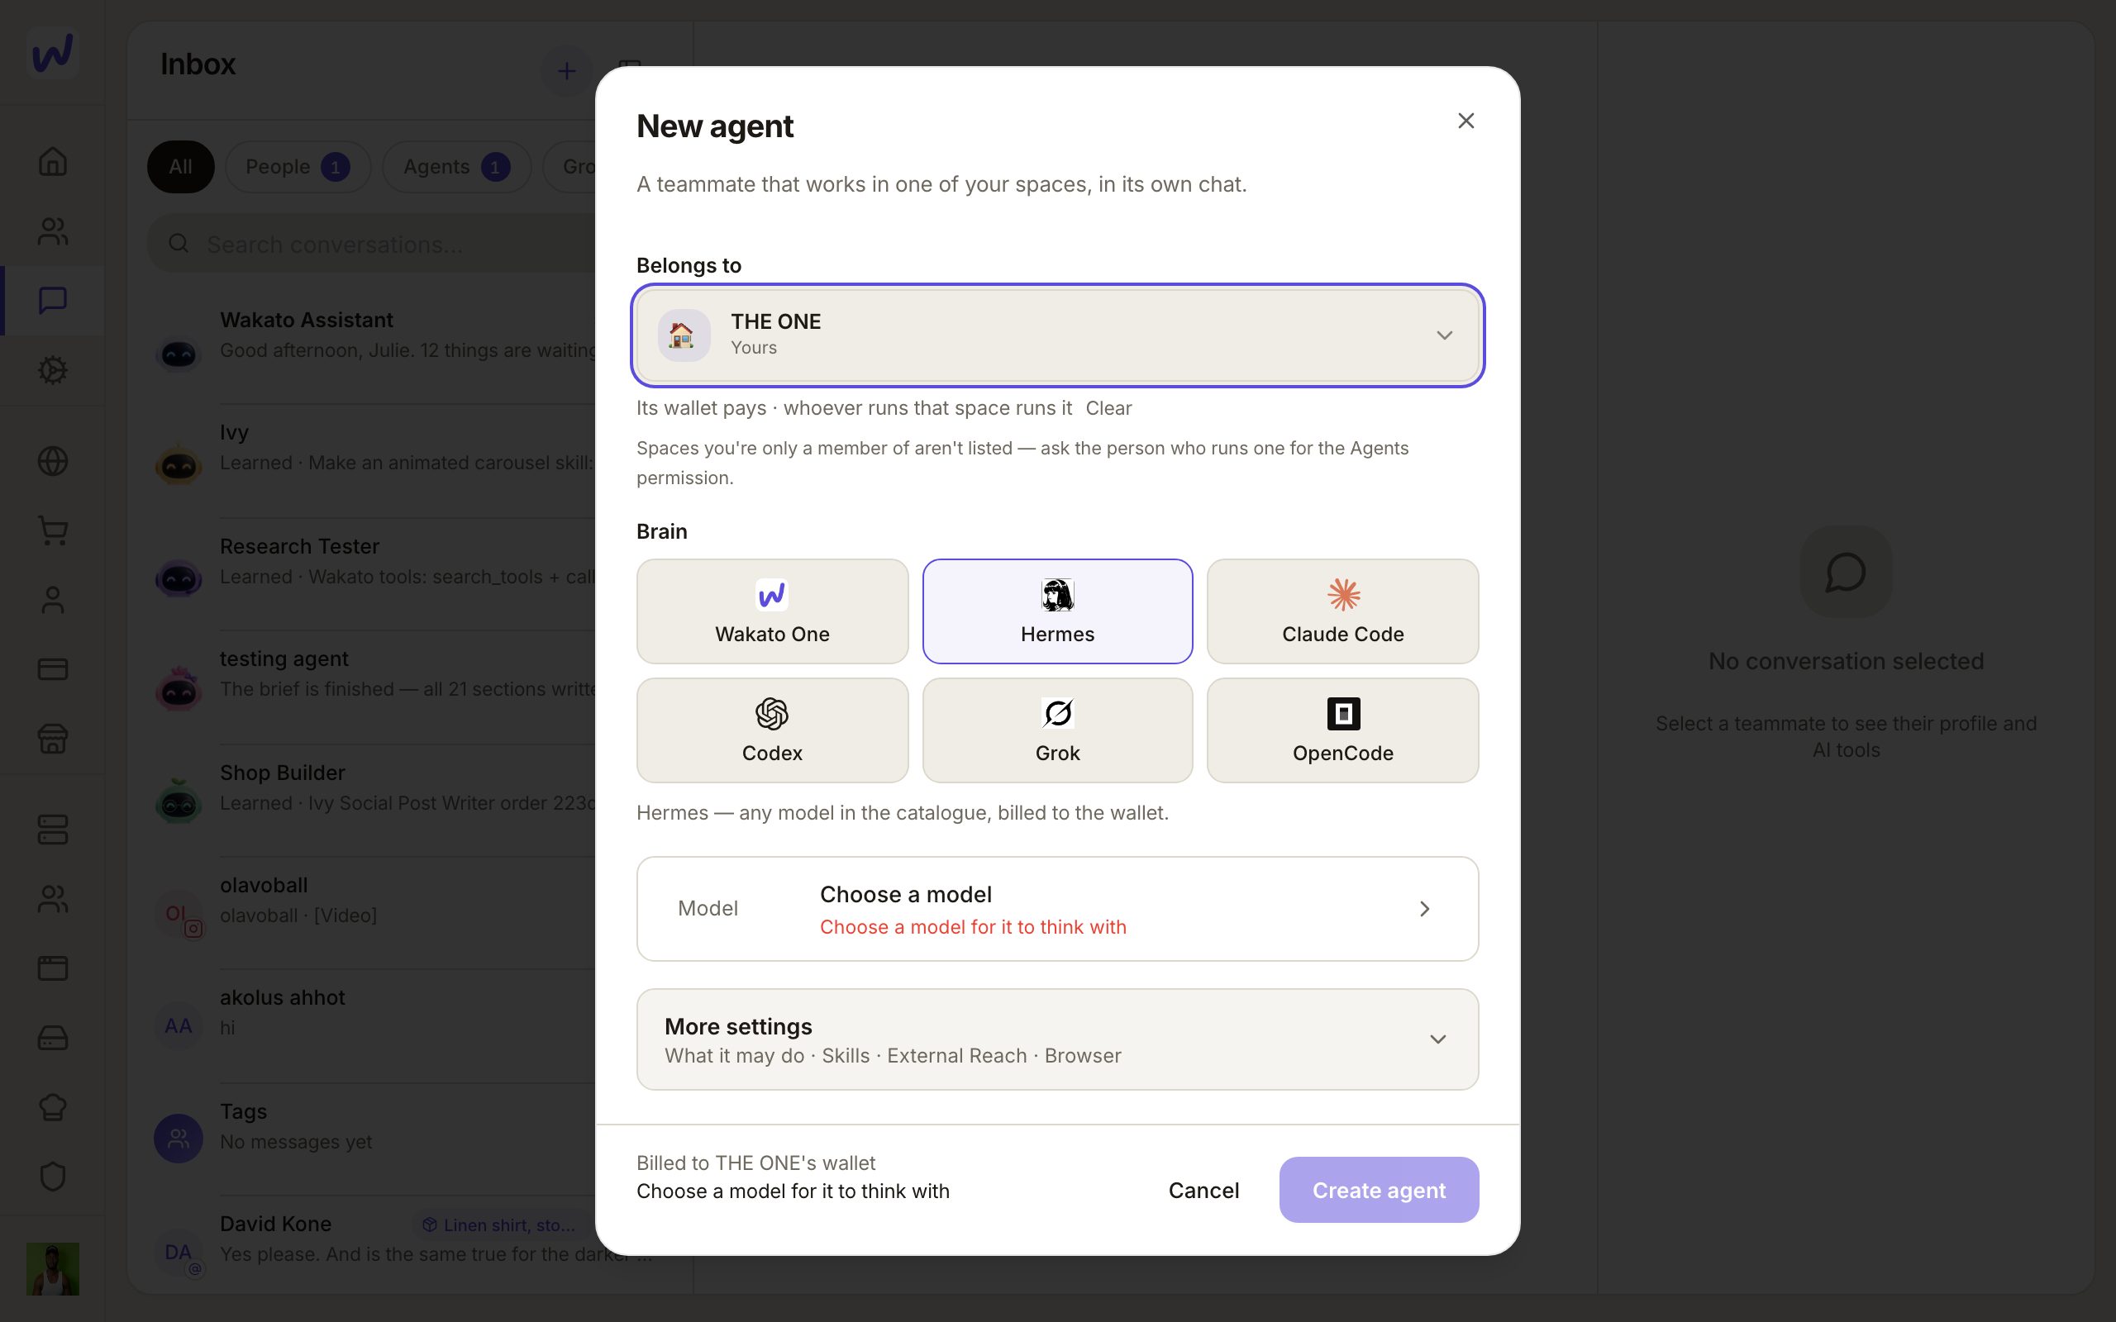Click Clear link under Belongs to

[x=1108, y=408]
